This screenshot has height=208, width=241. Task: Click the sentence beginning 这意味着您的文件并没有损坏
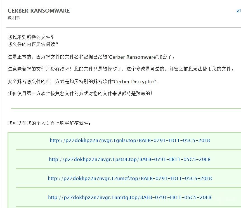click(121, 69)
